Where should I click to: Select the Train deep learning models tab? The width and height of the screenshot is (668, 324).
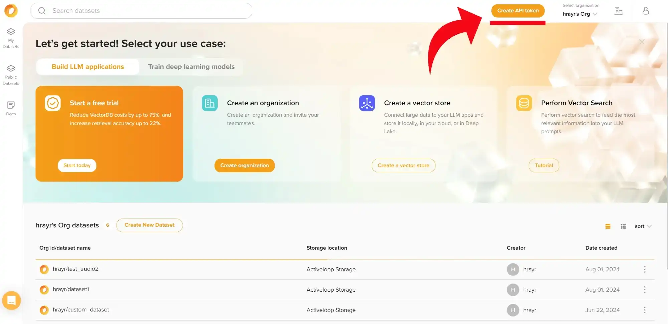191,67
